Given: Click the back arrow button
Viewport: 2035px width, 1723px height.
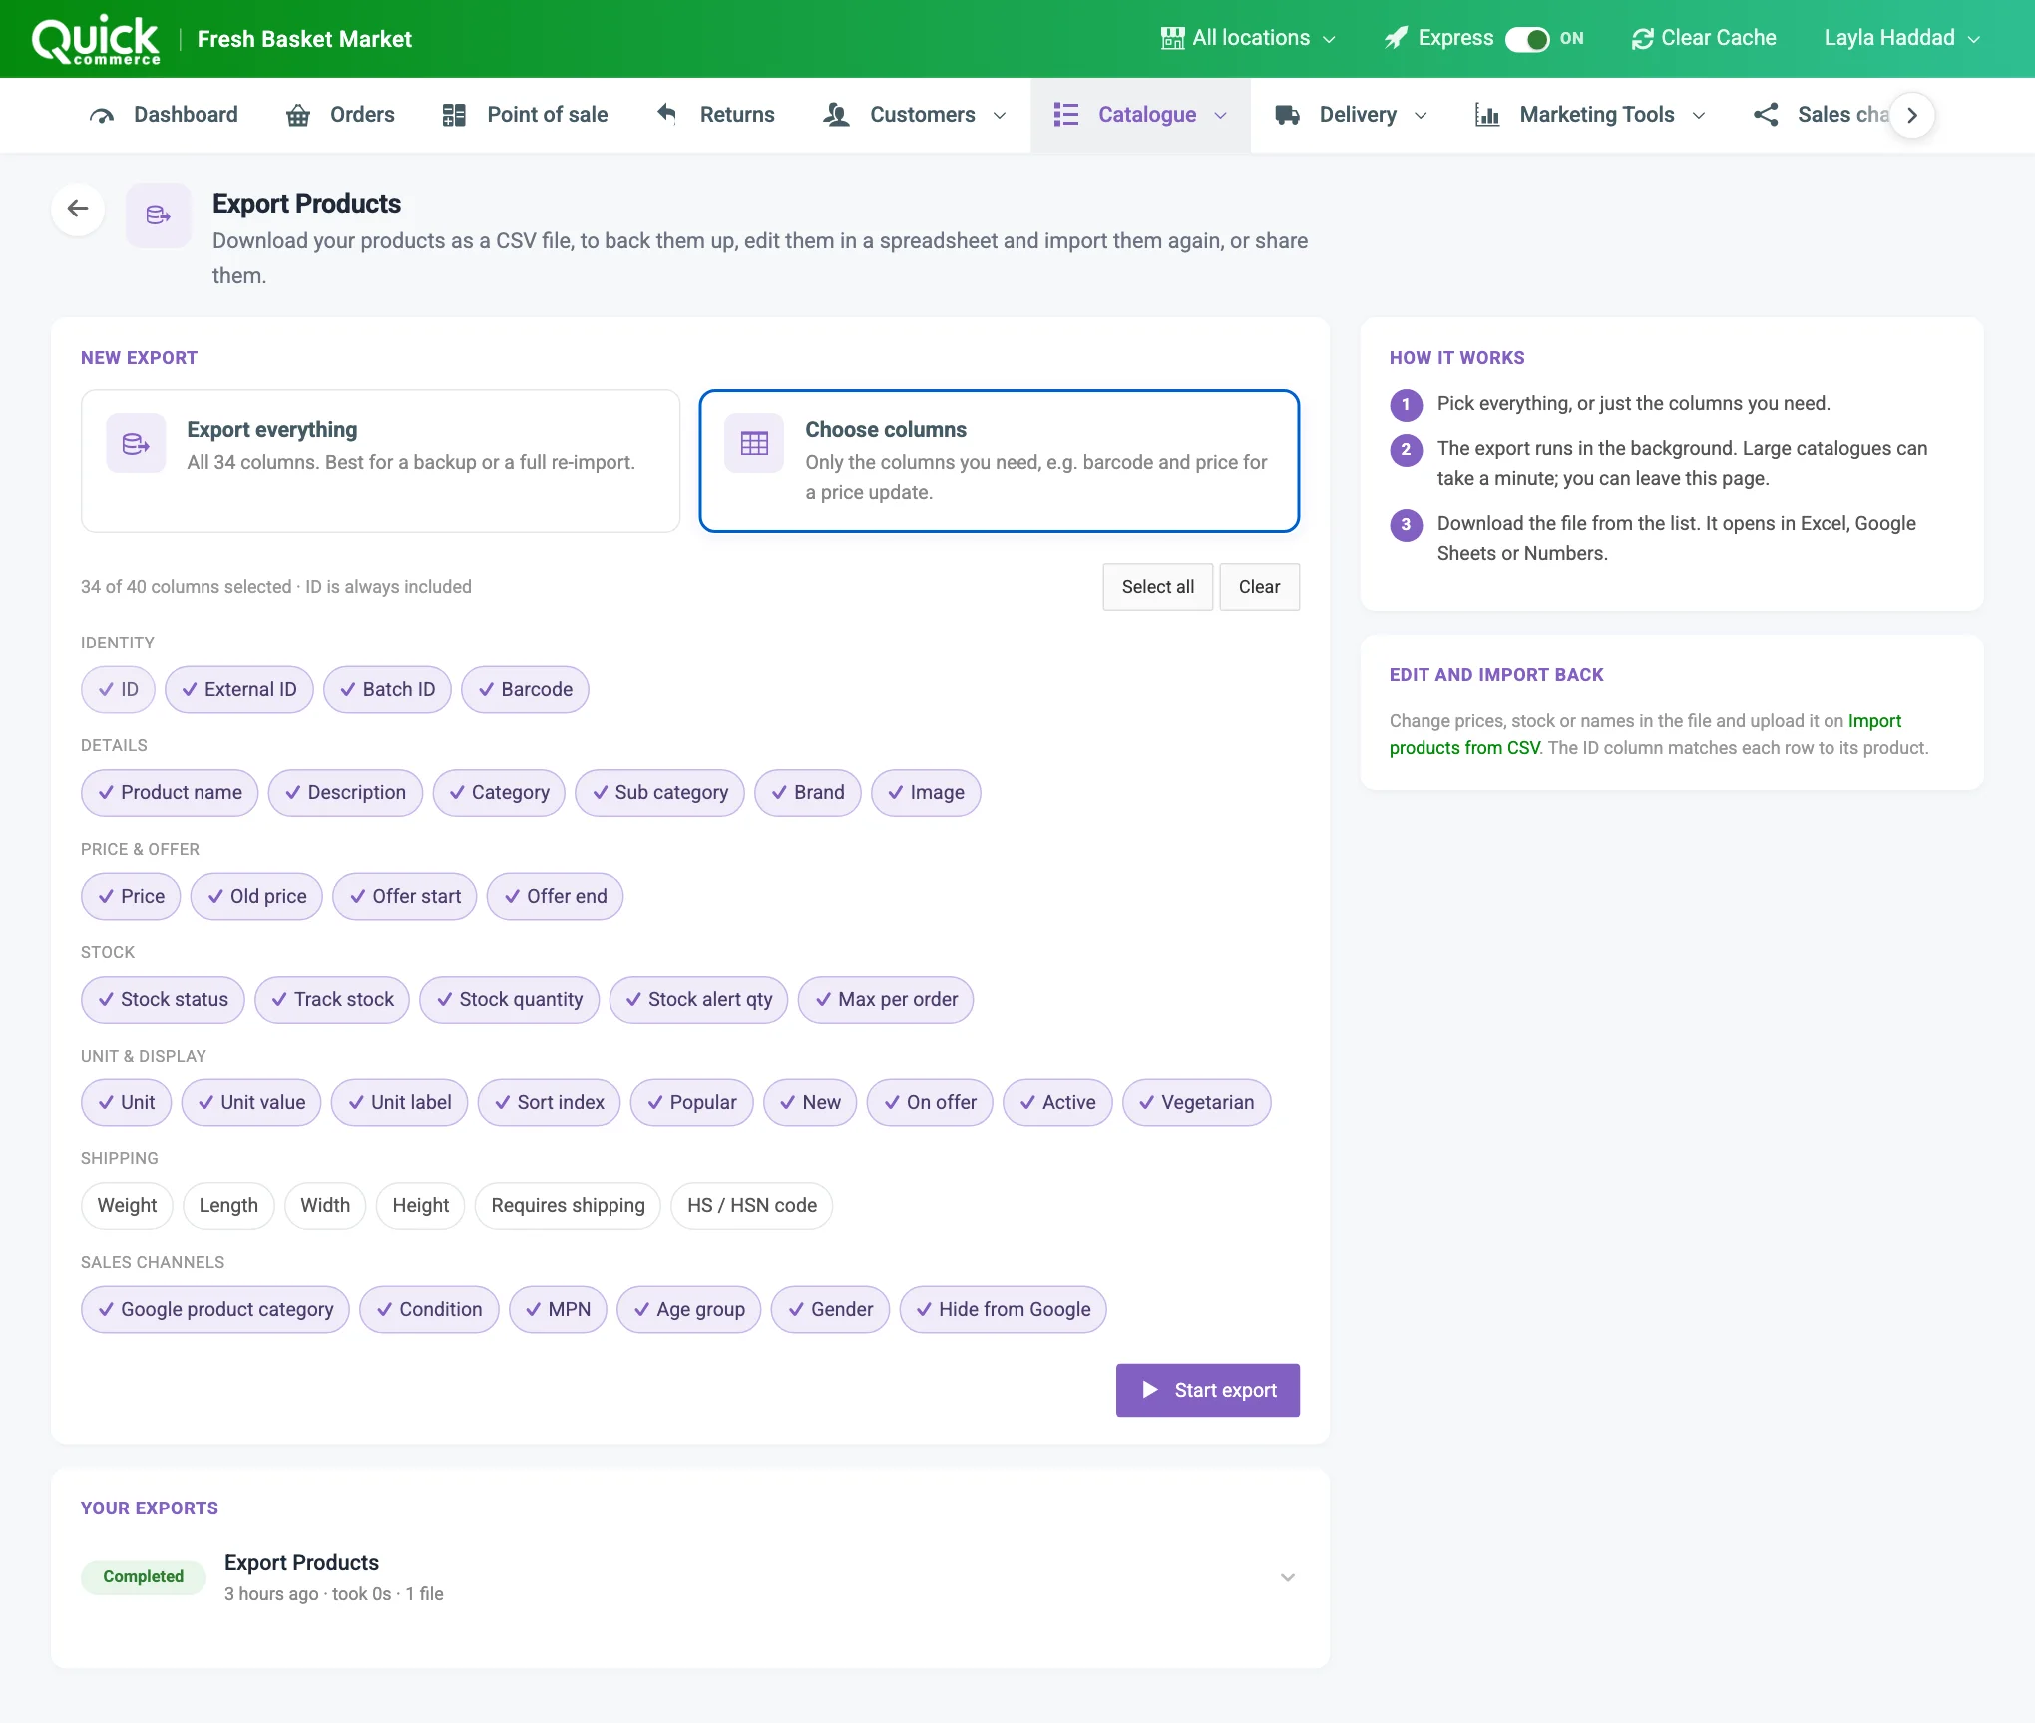Looking at the screenshot, I should [78, 209].
